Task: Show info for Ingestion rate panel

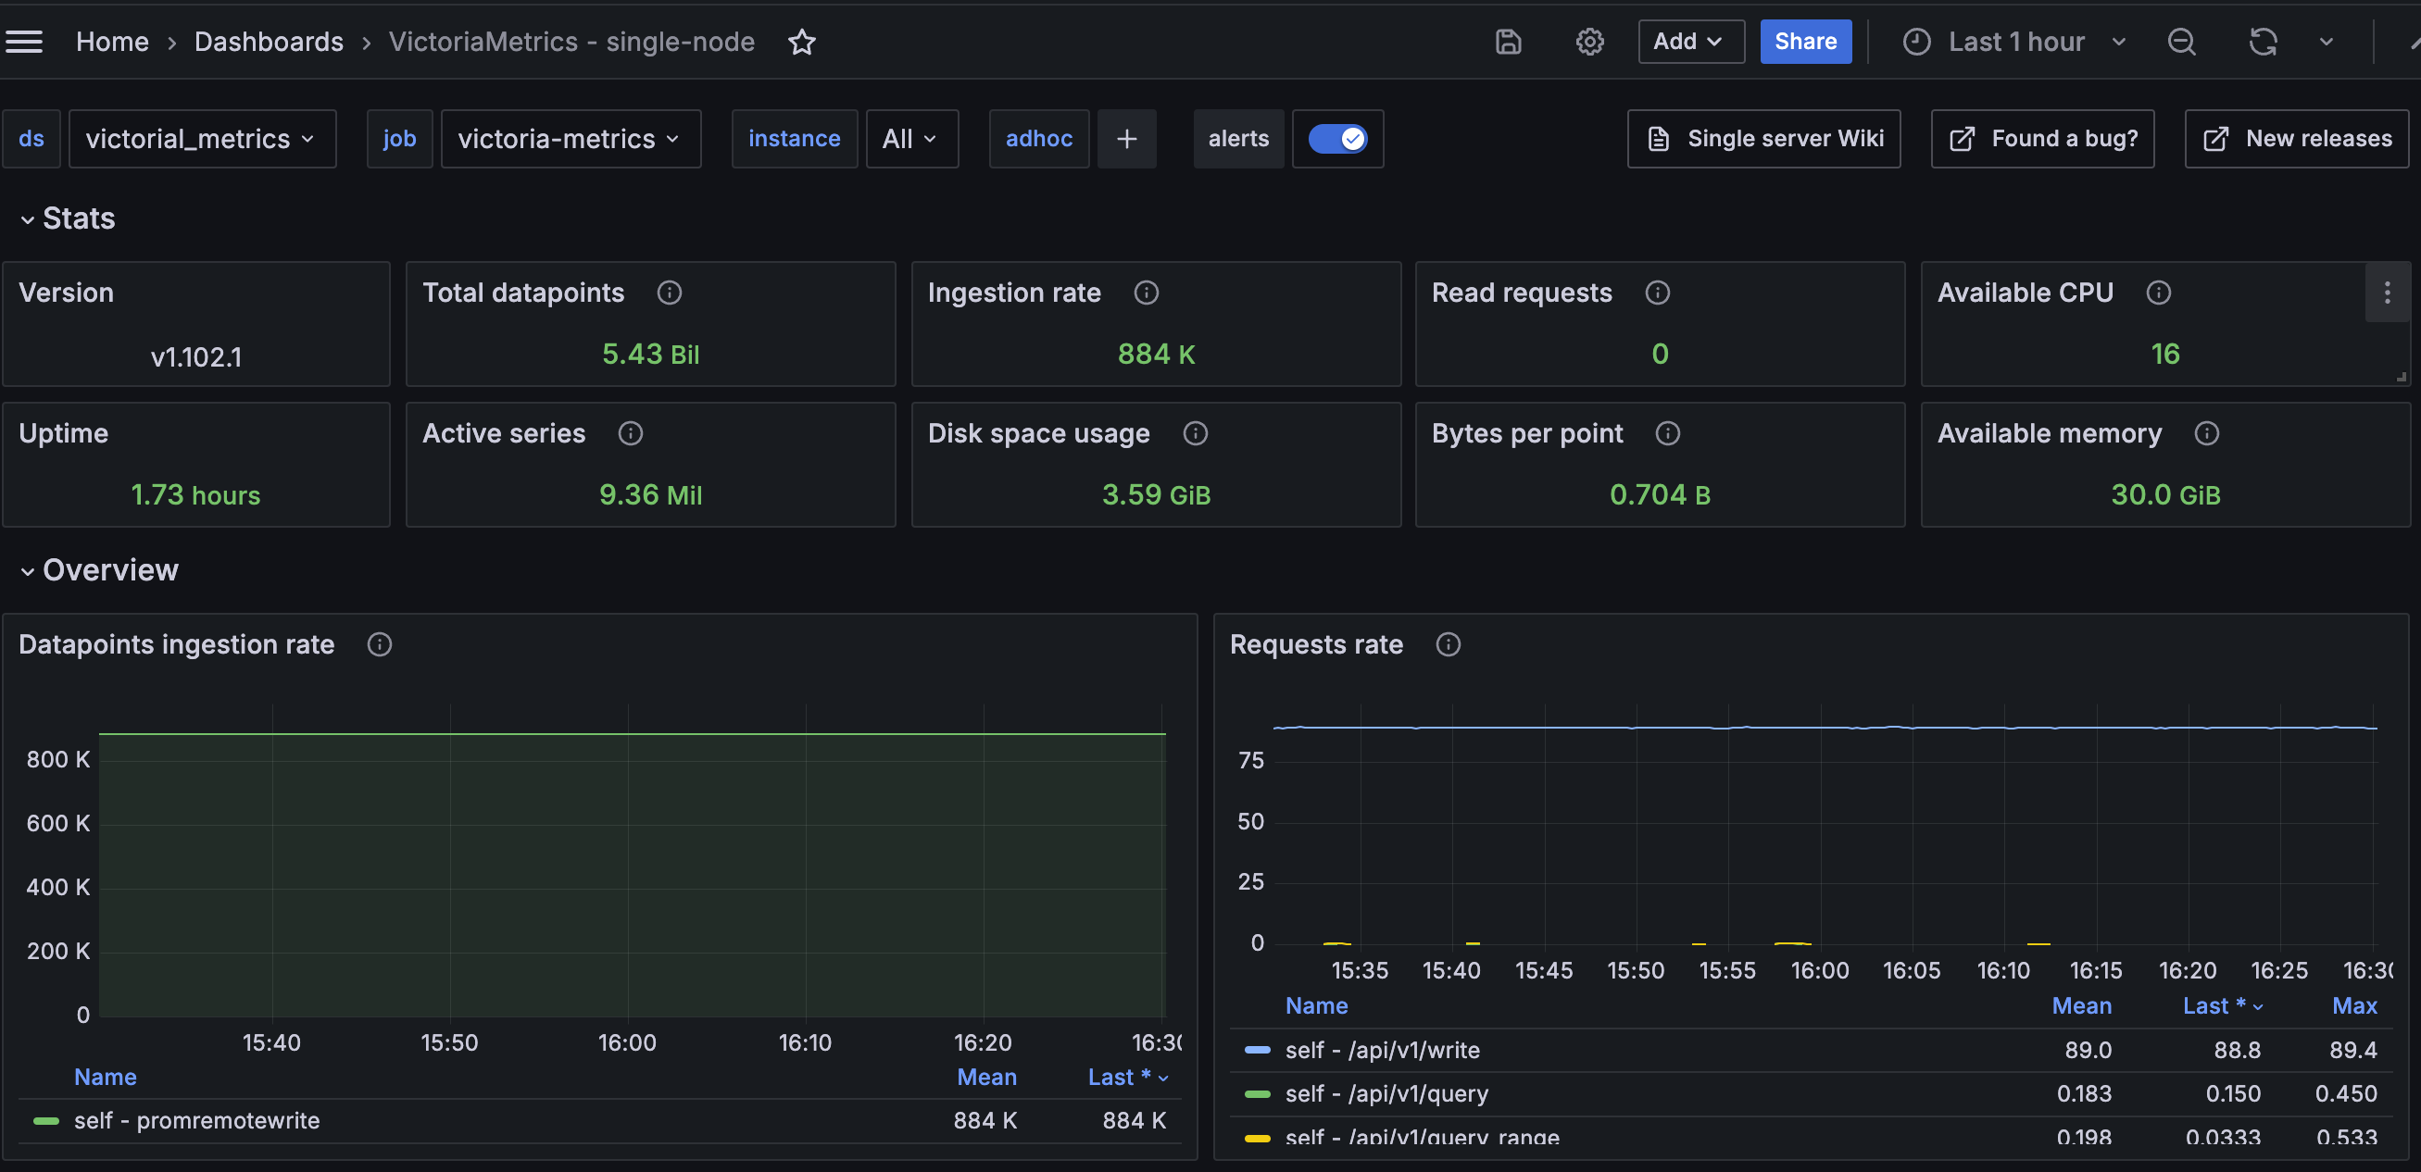Action: [x=1147, y=293]
